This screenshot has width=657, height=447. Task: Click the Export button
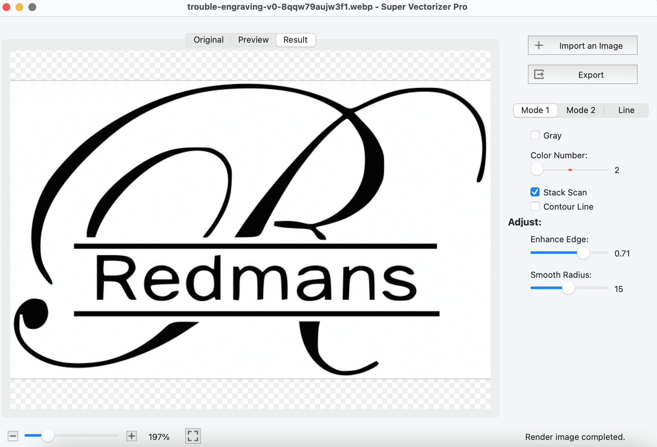pos(582,75)
